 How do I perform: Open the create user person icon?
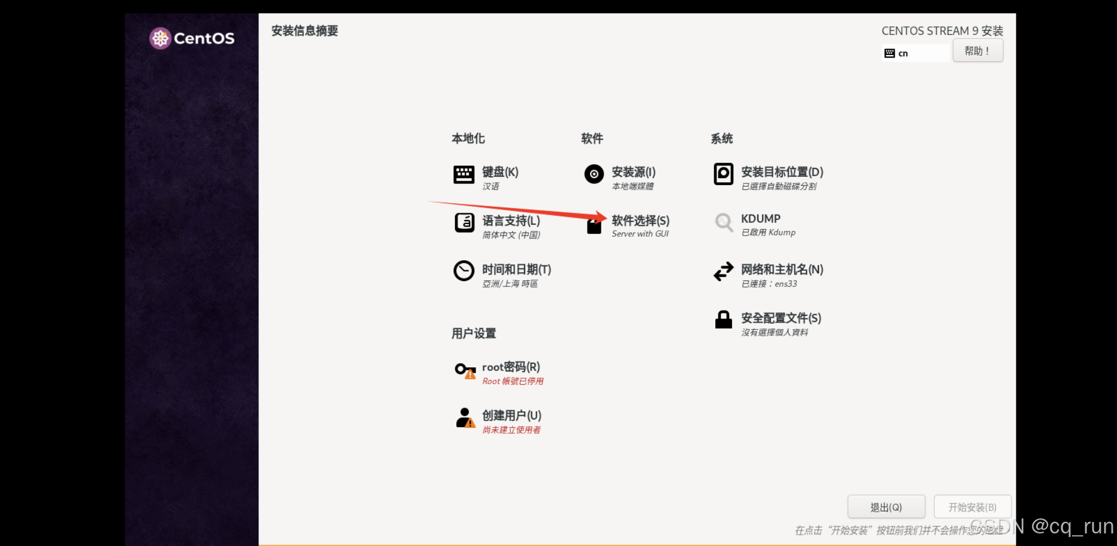click(x=465, y=418)
